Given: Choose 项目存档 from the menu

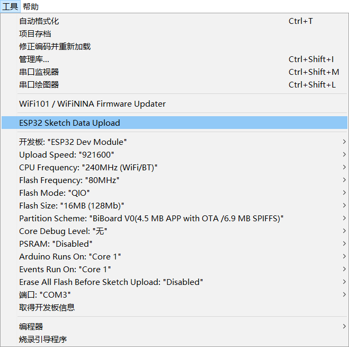Looking at the screenshot, I should click(174, 34).
